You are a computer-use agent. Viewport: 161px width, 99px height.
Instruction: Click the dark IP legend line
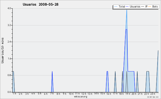click(x=143, y=6)
